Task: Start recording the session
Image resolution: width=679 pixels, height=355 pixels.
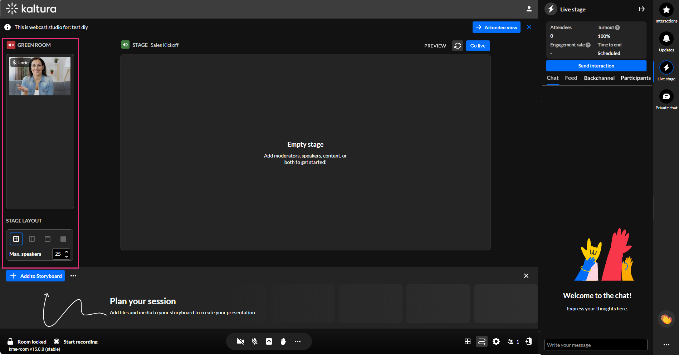Action: point(76,342)
